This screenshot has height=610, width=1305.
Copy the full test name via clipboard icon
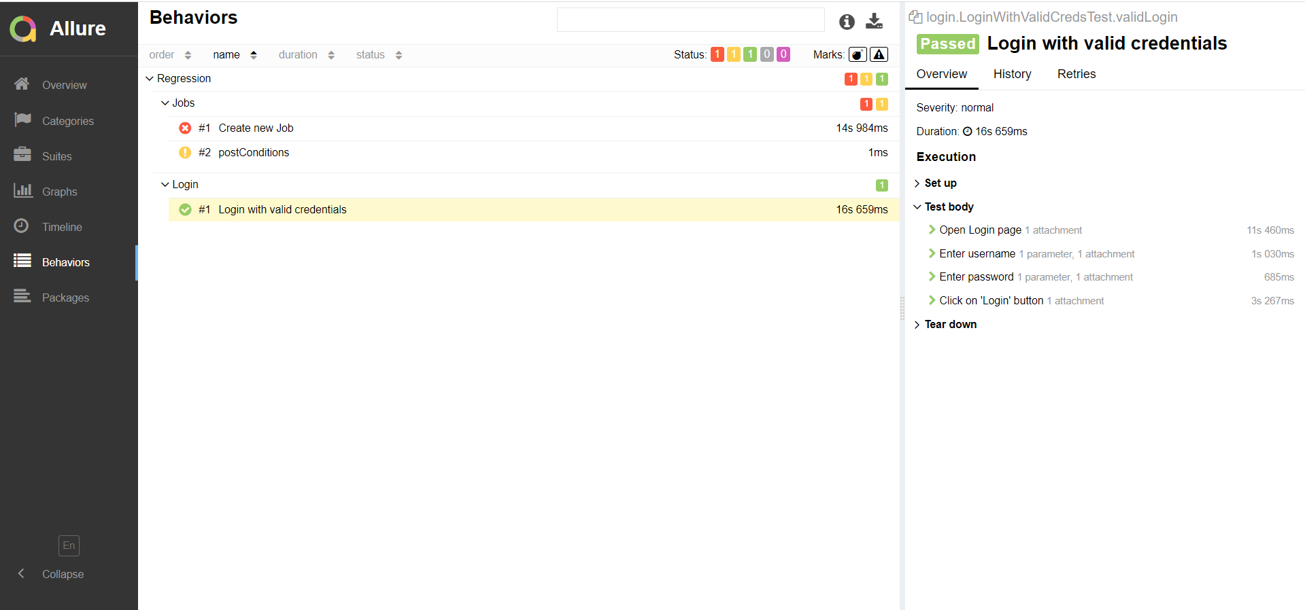point(915,17)
